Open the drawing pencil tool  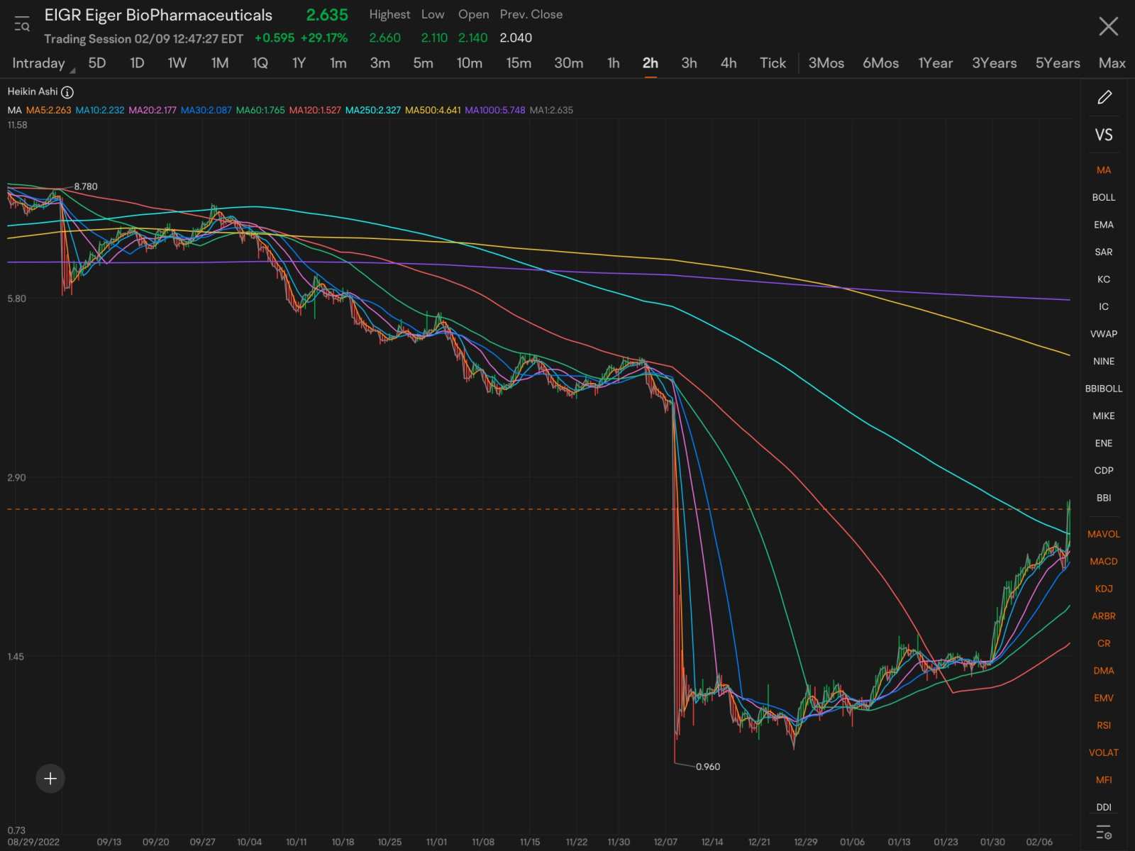coord(1104,97)
